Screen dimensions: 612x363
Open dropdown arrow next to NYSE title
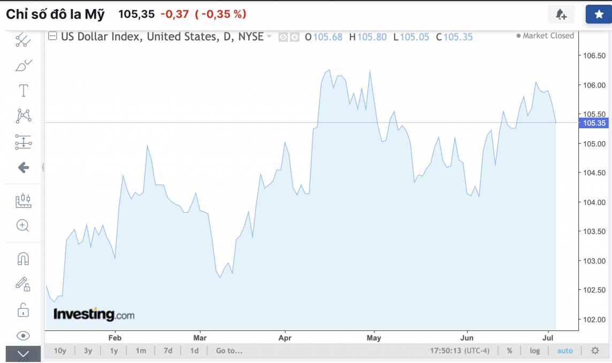pyautogui.click(x=269, y=37)
